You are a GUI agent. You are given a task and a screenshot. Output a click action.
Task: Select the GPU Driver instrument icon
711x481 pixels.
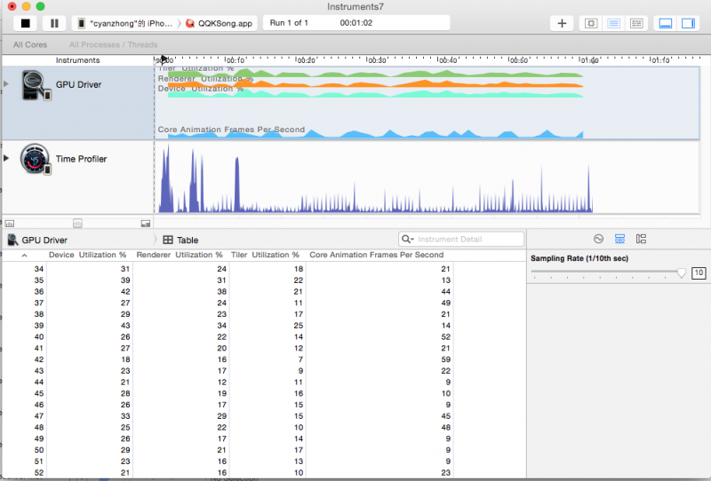34,85
